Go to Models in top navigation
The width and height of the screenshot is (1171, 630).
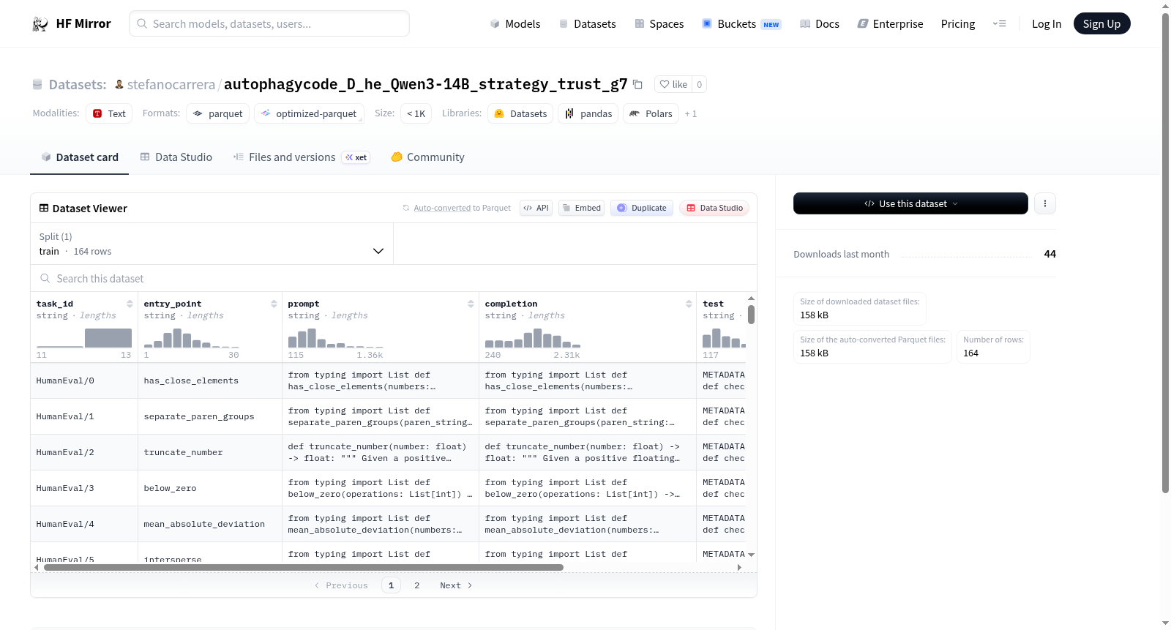pyautogui.click(x=515, y=24)
